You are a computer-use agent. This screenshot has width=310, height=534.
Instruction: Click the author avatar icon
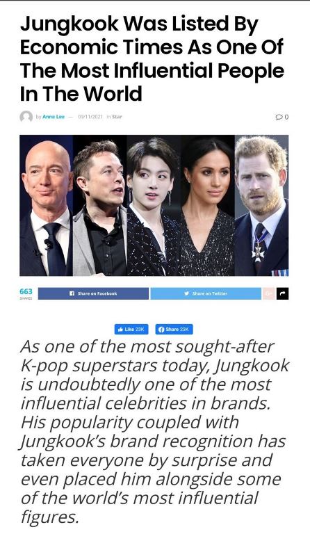(26, 117)
